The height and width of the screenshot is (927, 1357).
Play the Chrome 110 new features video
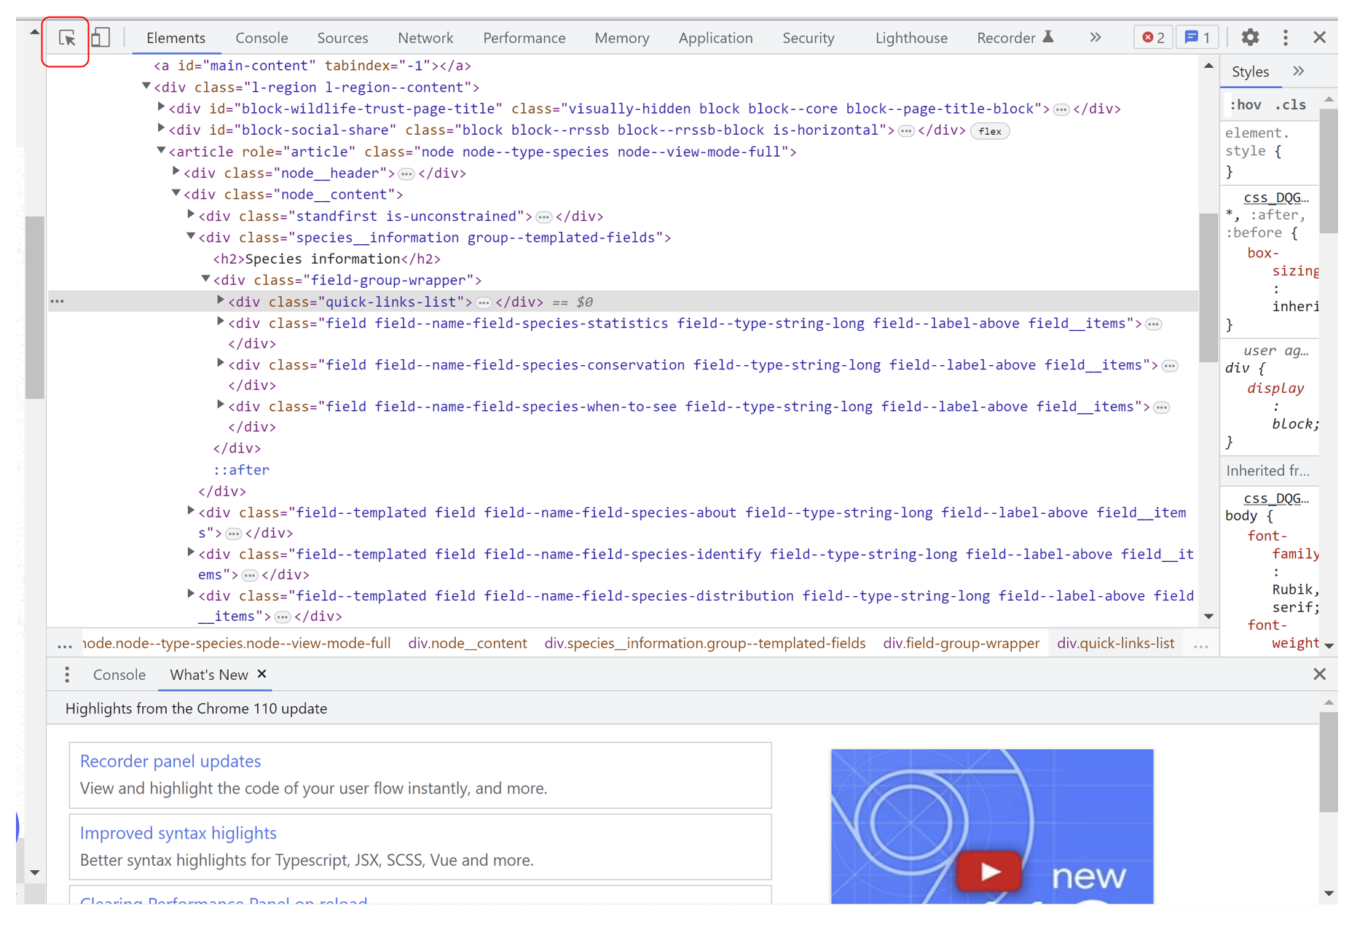pyautogui.click(x=990, y=871)
